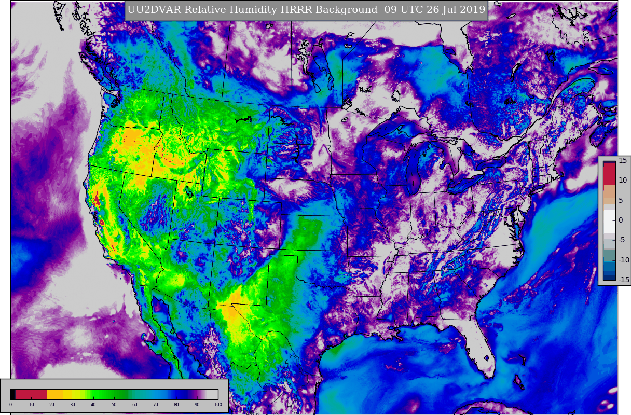This screenshot has height=415, width=631.
Task: Click the "90" tick label on the bottom colorbar
Action: pyautogui.click(x=197, y=404)
